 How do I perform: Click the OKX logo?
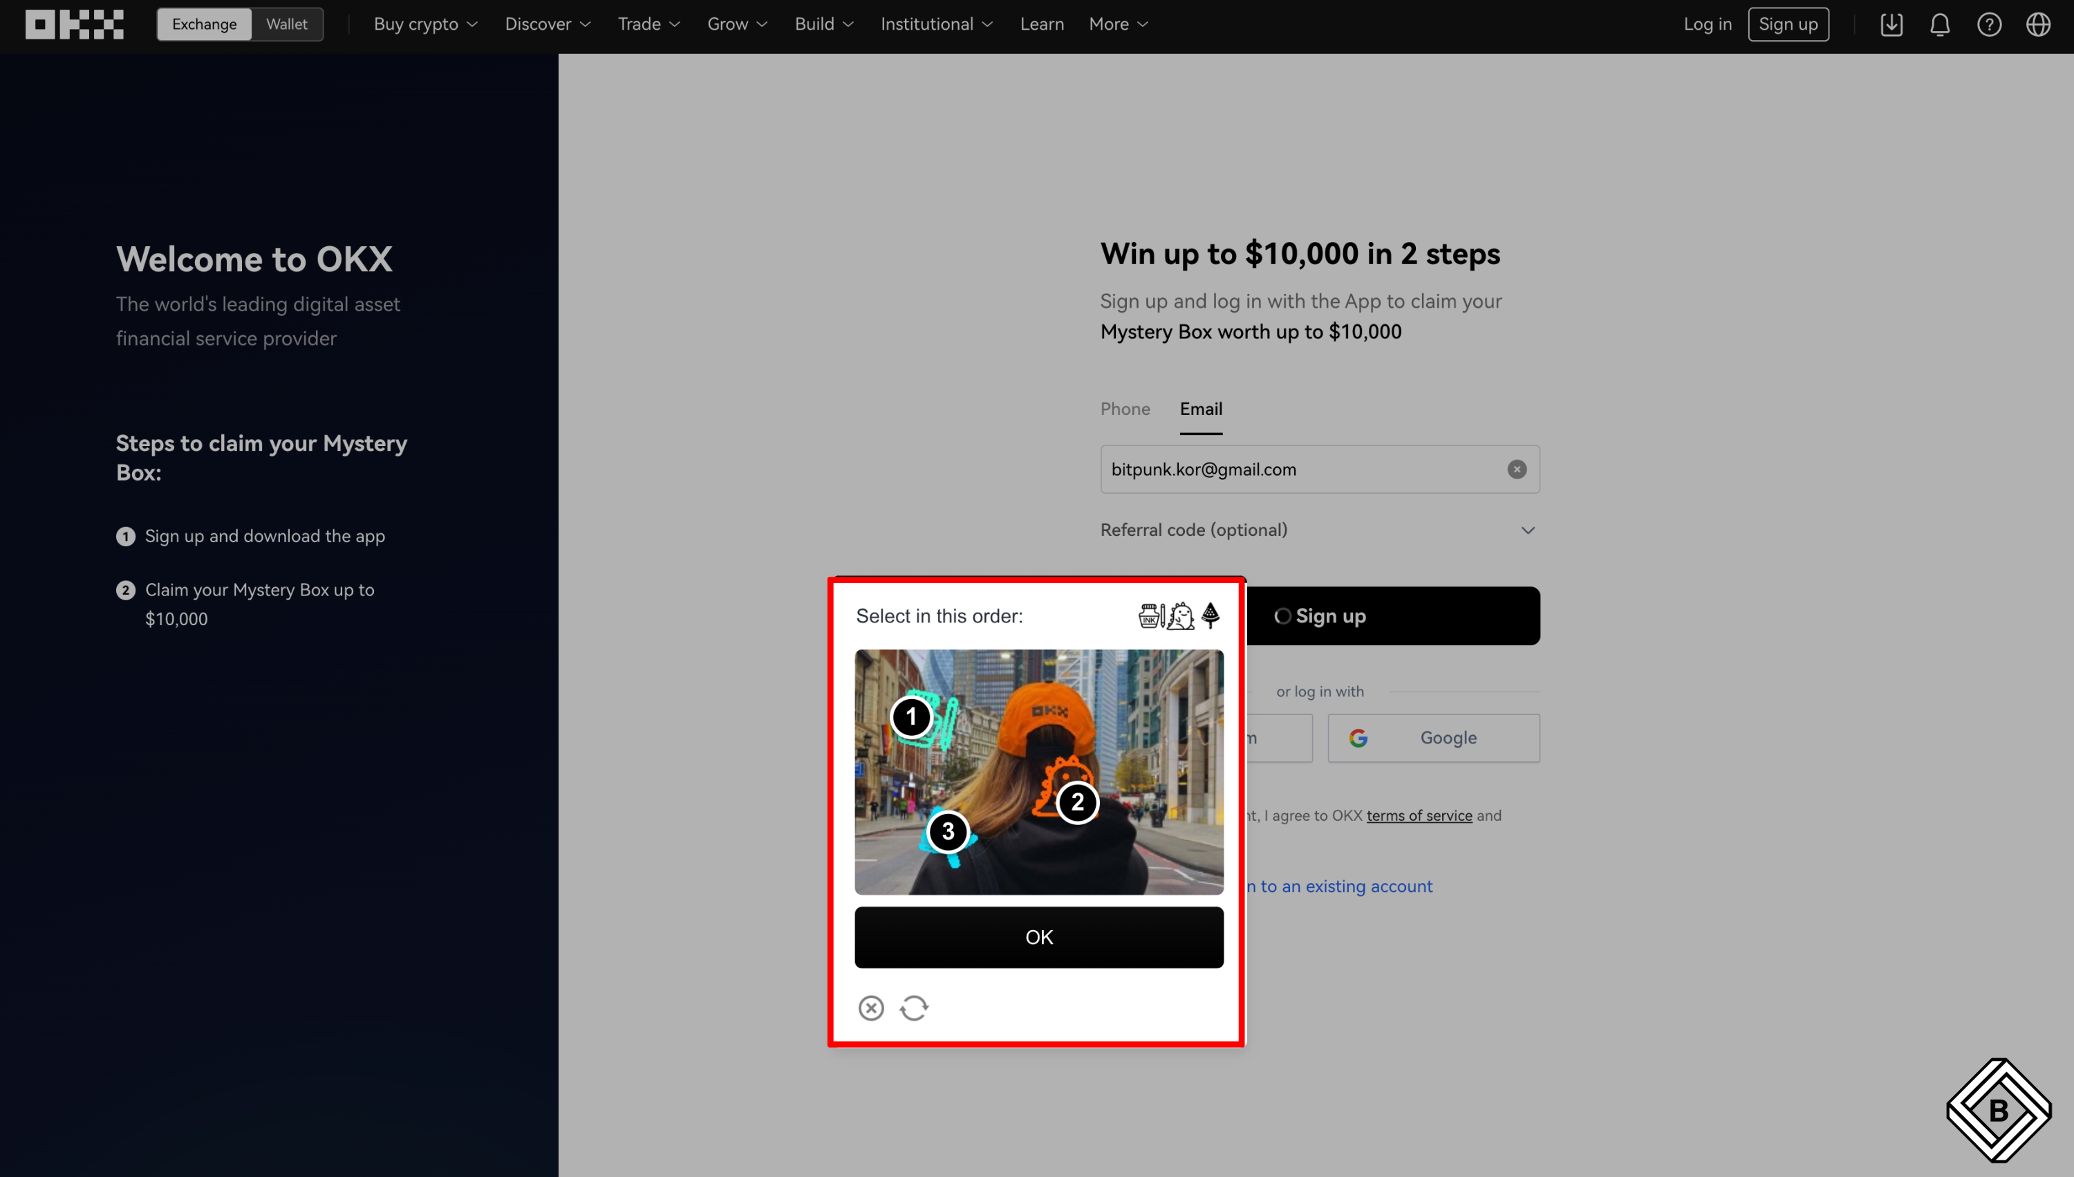click(75, 24)
